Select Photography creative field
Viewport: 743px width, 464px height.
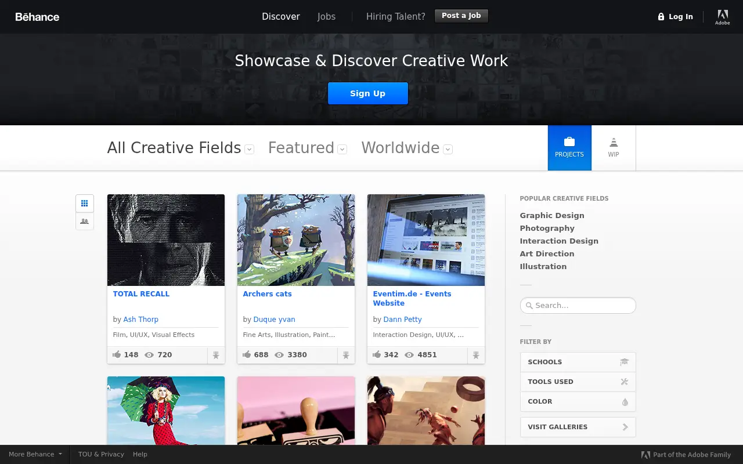click(x=547, y=229)
